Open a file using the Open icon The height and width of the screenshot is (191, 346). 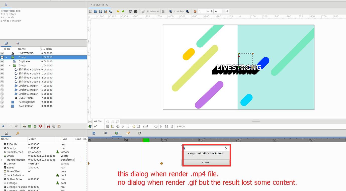tap(96, 11)
